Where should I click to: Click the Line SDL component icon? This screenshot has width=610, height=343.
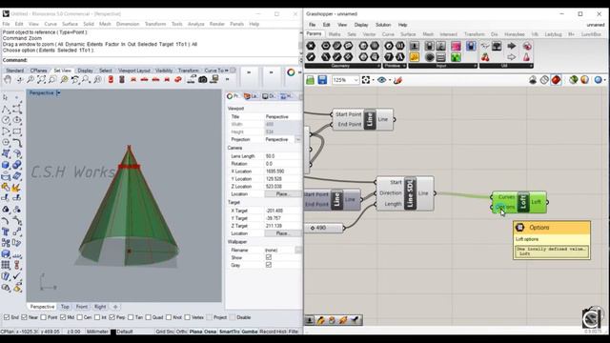point(410,193)
